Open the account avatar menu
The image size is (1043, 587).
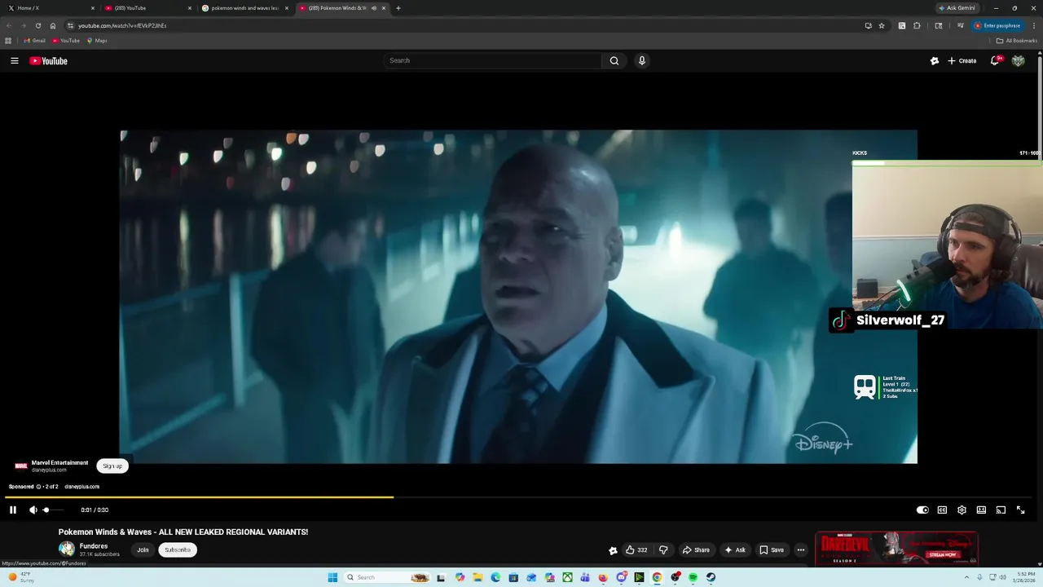(x=1018, y=60)
